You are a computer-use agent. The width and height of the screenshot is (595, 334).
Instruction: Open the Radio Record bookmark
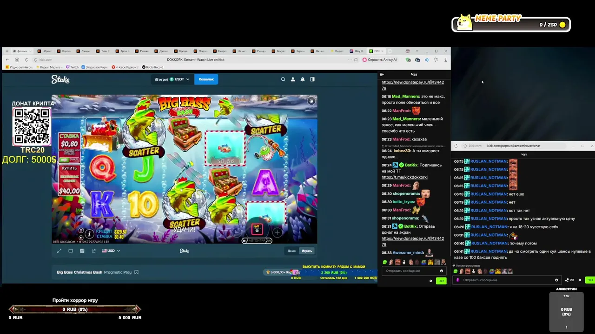152,67
